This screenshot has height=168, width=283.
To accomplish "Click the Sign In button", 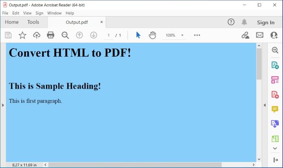I will click(266, 23).
